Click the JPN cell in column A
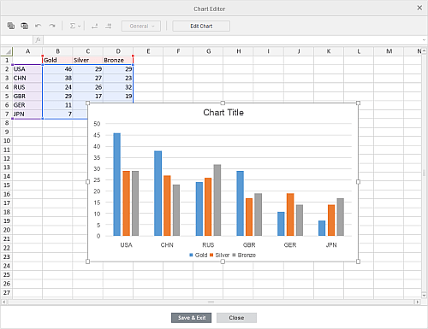The width and height of the screenshot is (428, 329). point(27,114)
